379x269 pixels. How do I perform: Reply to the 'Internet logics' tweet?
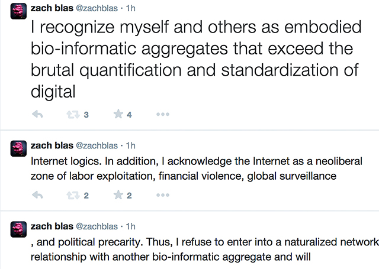tap(37, 195)
